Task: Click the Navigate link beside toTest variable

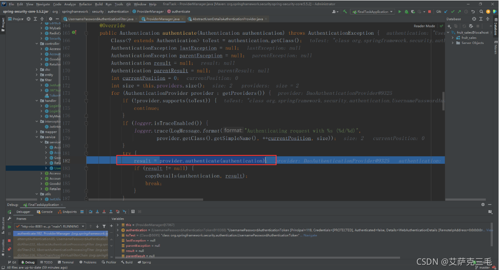Action: click(310, 235)
